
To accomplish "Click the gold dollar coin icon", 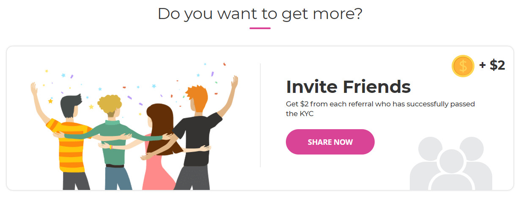I will point(463,66).
